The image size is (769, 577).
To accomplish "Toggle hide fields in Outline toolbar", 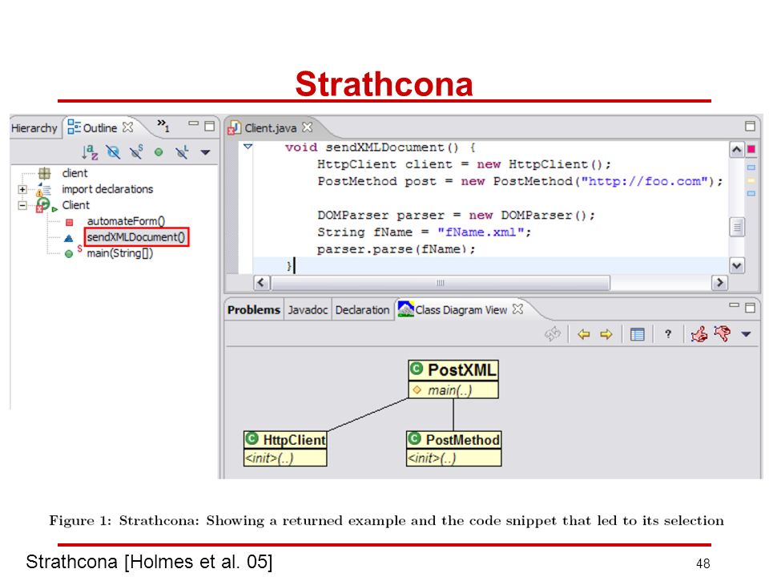I will point(113,152).
